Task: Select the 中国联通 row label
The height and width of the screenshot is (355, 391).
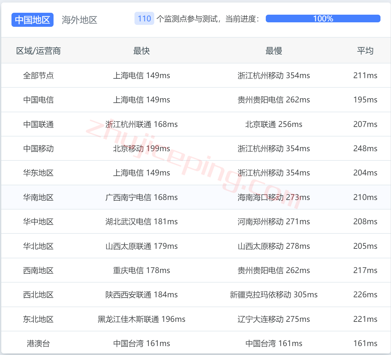Action: click(x=39, y=124)
